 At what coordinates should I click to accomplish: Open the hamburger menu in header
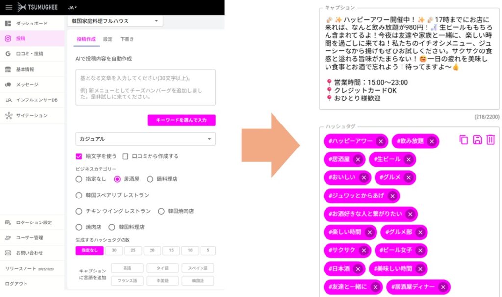click(x=9, y=7)
